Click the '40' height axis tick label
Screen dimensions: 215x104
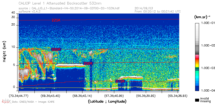13,13
